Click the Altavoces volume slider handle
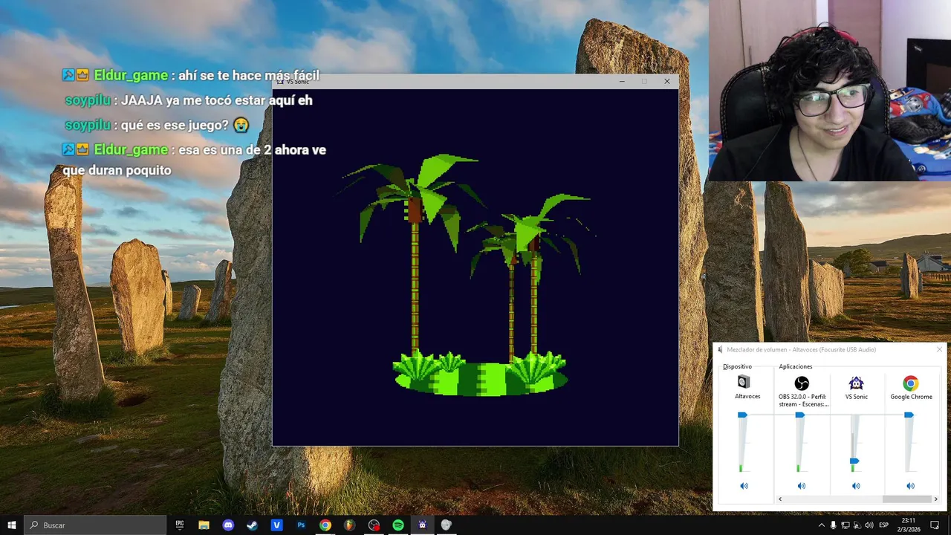The width and height of the screenshot is (951, 535). pos(742,415)
